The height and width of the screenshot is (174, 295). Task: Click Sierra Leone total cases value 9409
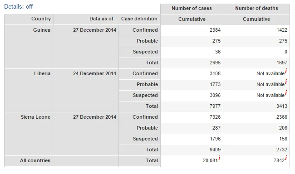[215, 150]
